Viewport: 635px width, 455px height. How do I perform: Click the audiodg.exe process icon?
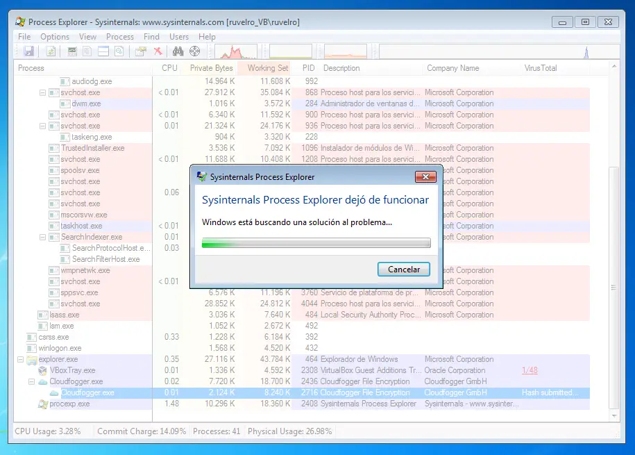(x=65, y=81)
